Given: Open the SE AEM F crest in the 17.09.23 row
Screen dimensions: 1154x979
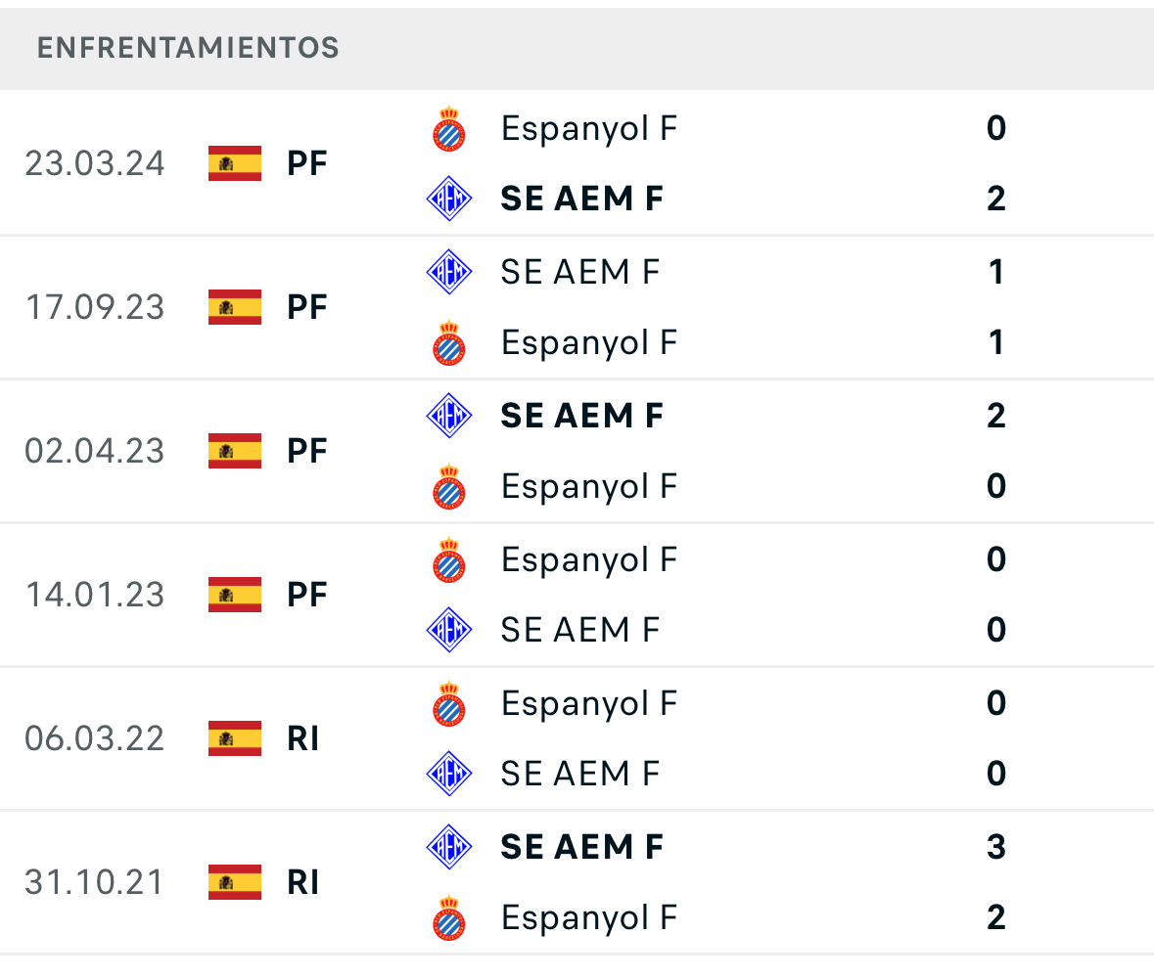Looking at the screenshot, I should tap(448, 272).
